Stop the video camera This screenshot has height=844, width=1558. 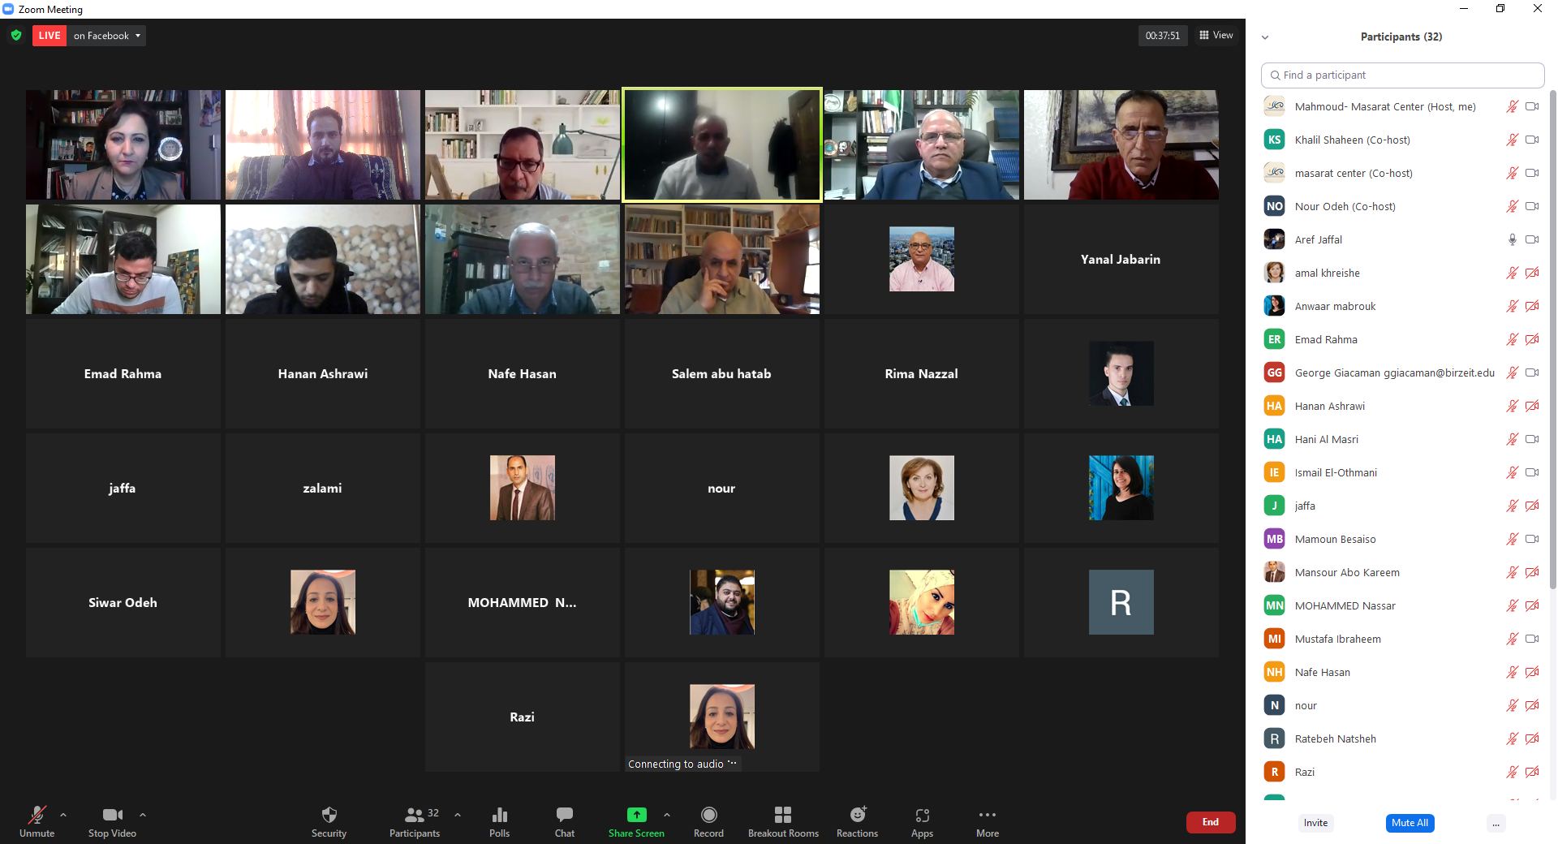pyautogui.click(x=112, y=821)
